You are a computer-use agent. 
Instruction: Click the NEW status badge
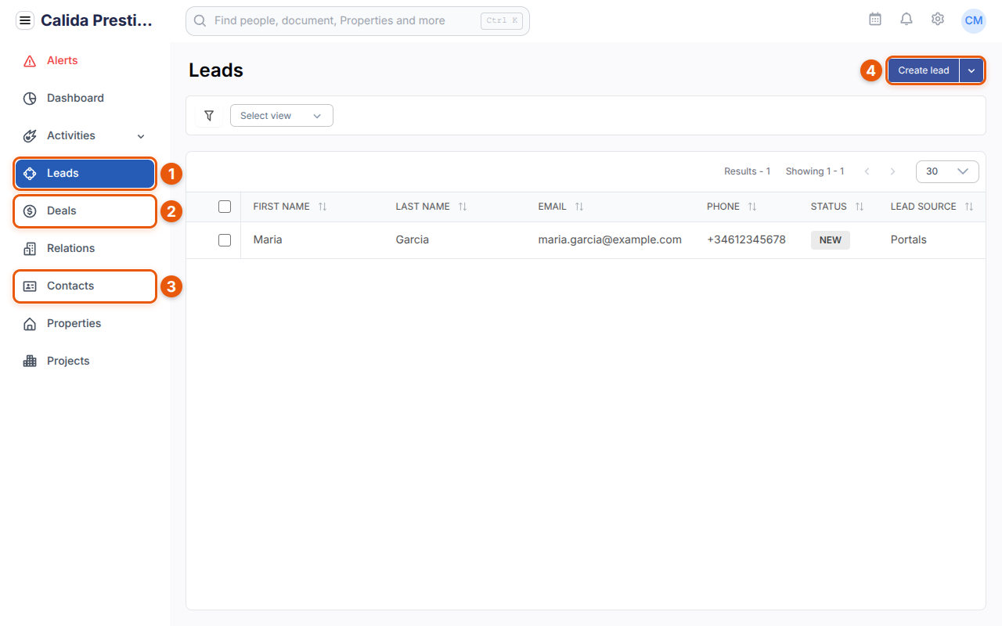pos(831,240)
